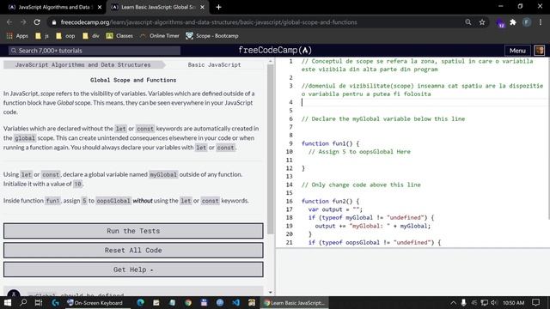The width and height of the screenshot is (550, 309).
Task: Open a new browser tab
Action: coord(218,7)
